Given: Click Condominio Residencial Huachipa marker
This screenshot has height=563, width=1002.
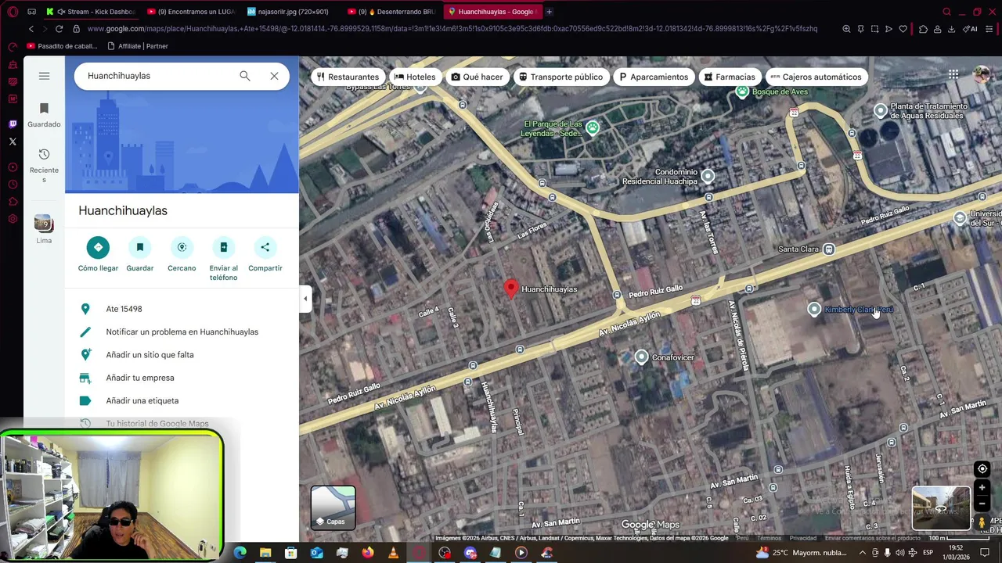Looking at the screenshot, I should (708, 176).
